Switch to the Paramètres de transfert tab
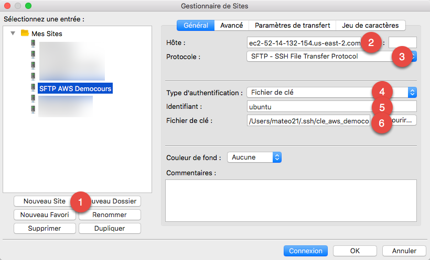 coord(292,25)
